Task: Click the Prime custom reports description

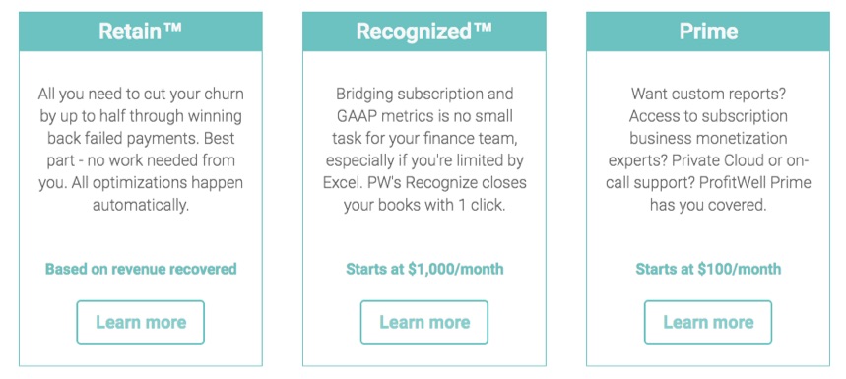Action: click(x=708, y=150)
